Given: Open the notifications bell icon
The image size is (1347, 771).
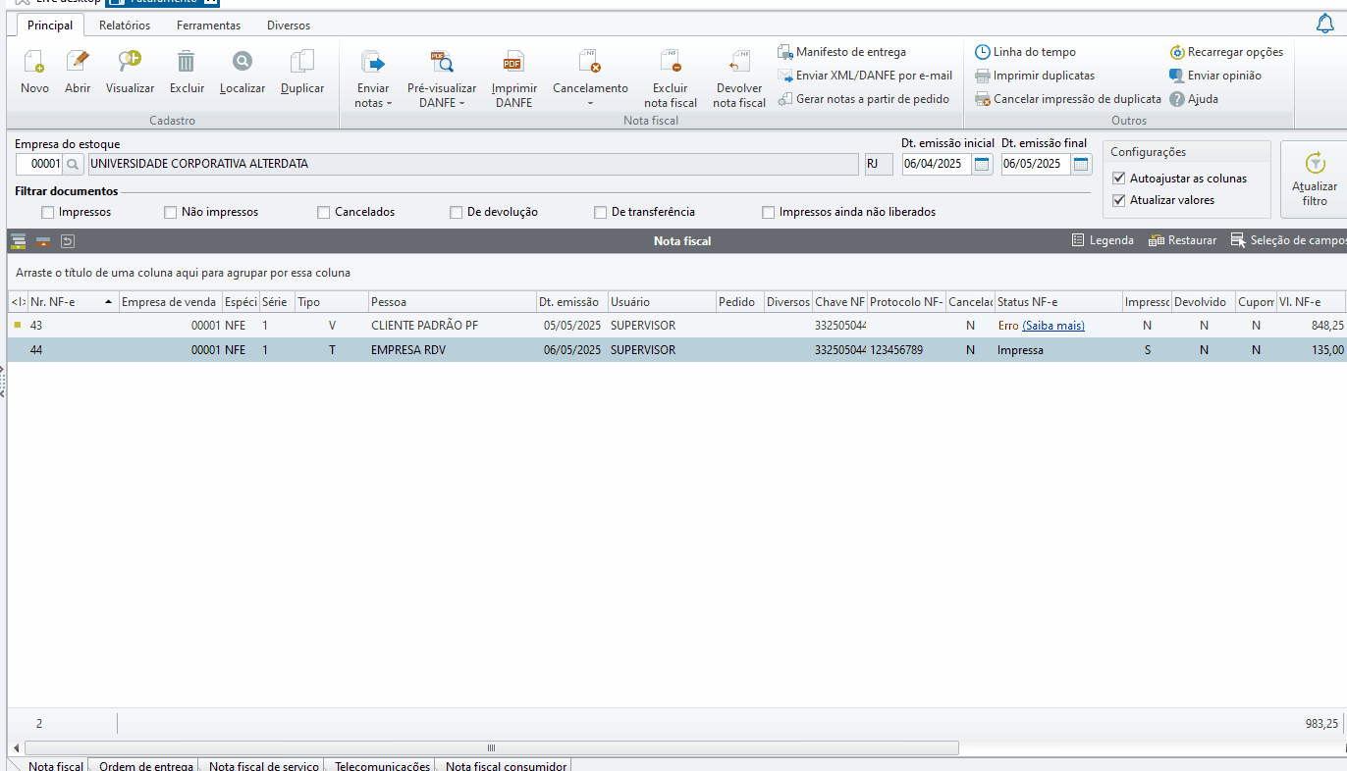Looking at the screenshot, I should [1325, 24].
